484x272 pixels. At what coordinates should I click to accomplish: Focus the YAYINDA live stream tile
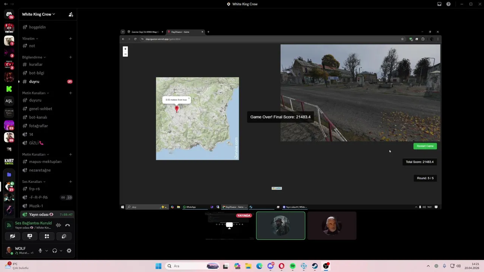230,226
